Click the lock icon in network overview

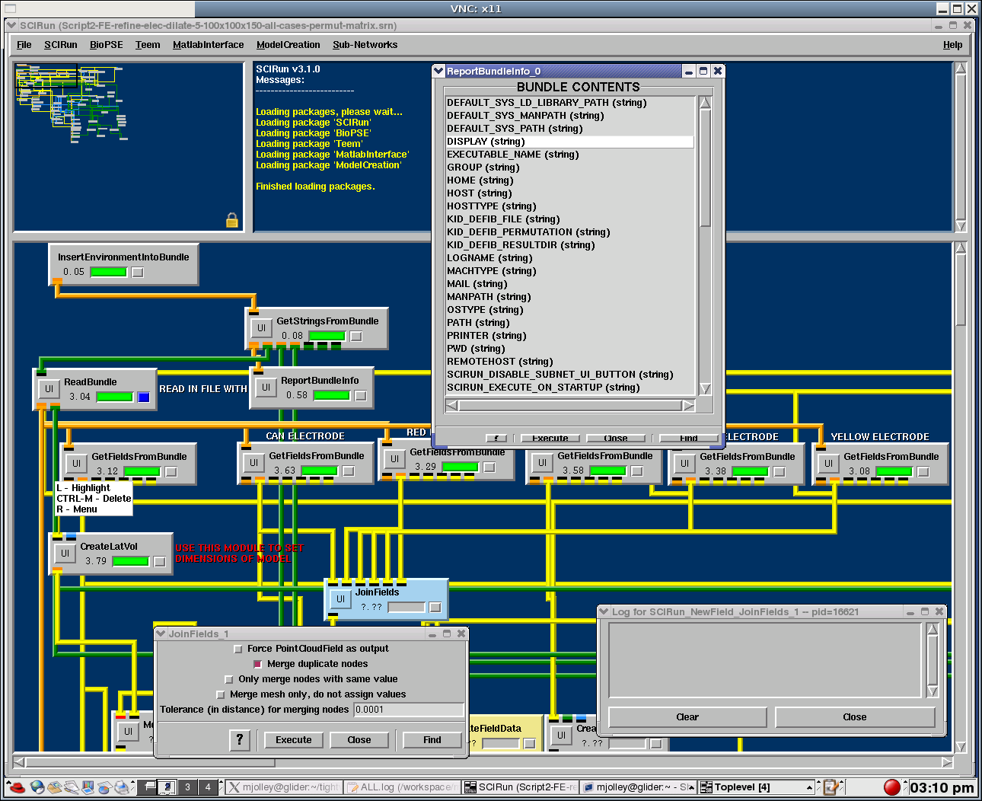tap(232, 221)
